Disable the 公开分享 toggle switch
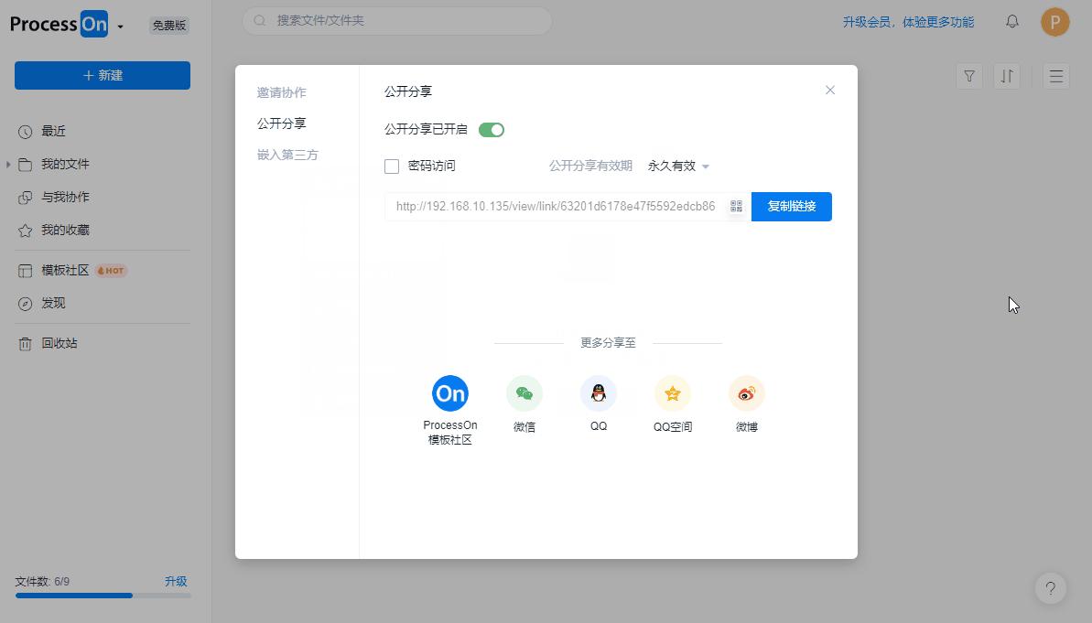This screenshot has height=623, width=1092. click(492, 129)
